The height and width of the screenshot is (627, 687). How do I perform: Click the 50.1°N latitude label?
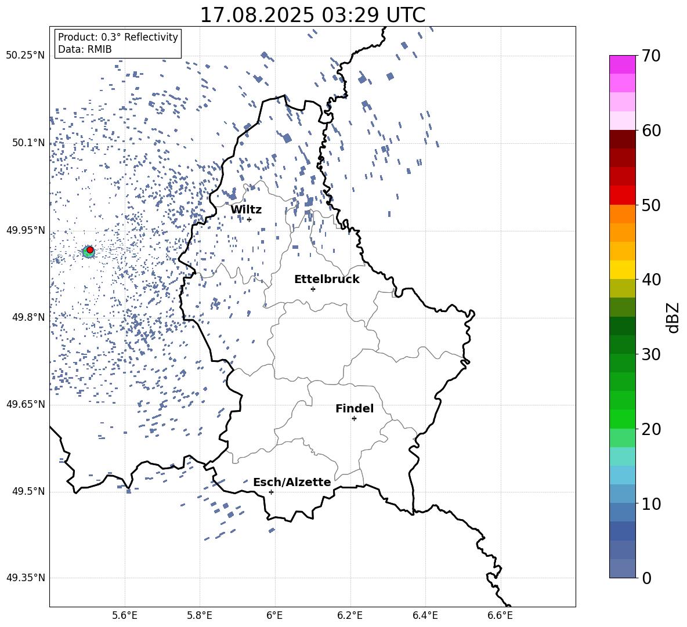(x=28, y=143)
